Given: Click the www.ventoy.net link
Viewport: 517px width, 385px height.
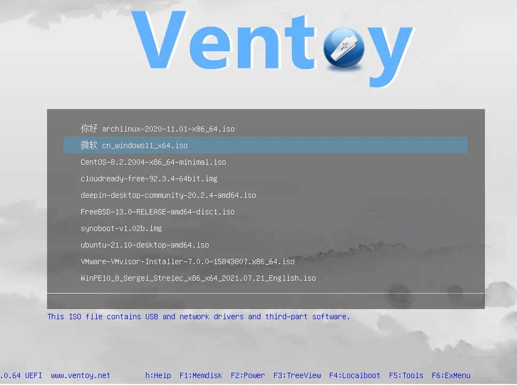Looking at the screenshot, I should pos(80,375).
